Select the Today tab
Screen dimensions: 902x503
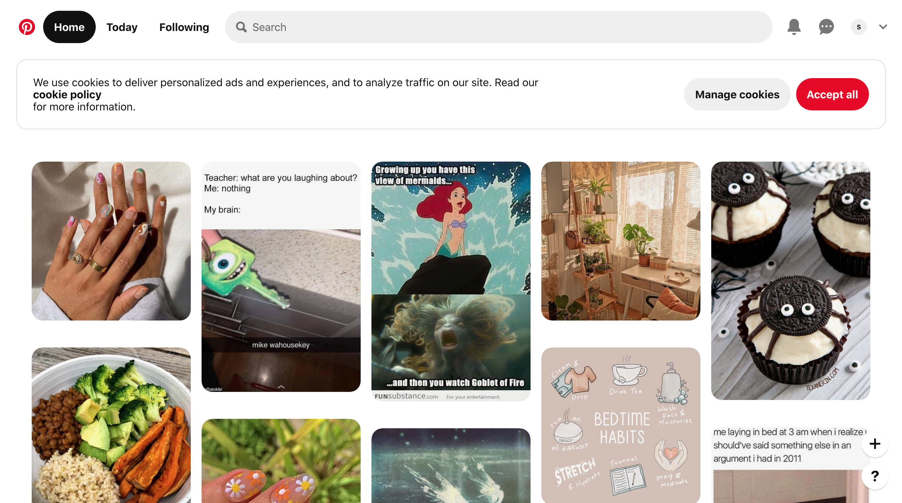[x=121, y=27]
